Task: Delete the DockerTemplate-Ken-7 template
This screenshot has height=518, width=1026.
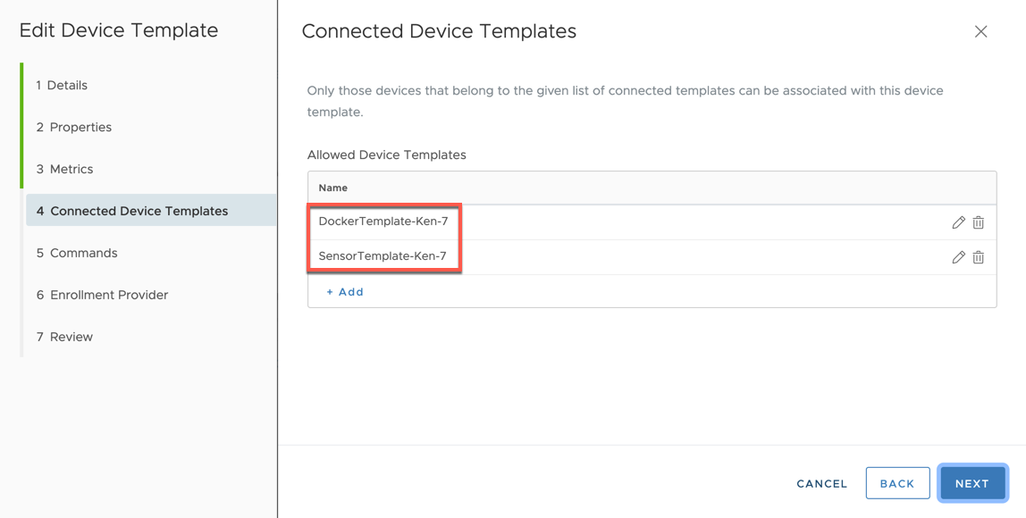Action: (979, 222)
